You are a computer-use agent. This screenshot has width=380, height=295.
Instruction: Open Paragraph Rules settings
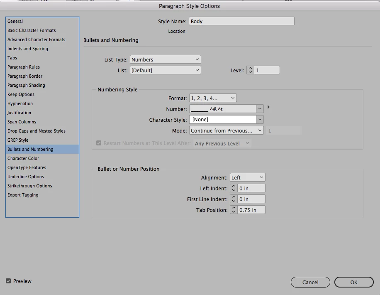42,67
